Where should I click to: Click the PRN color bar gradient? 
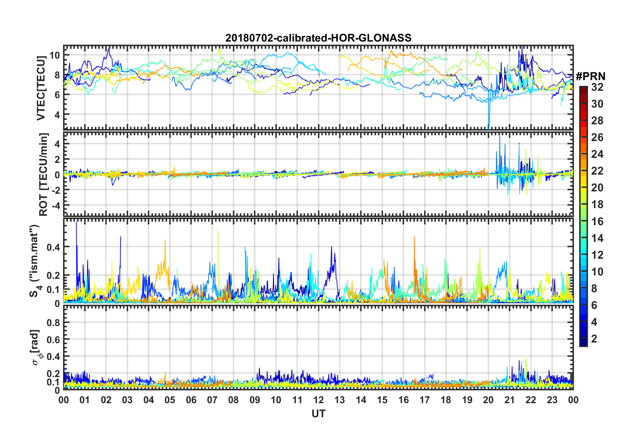click(x=583, y=216)
